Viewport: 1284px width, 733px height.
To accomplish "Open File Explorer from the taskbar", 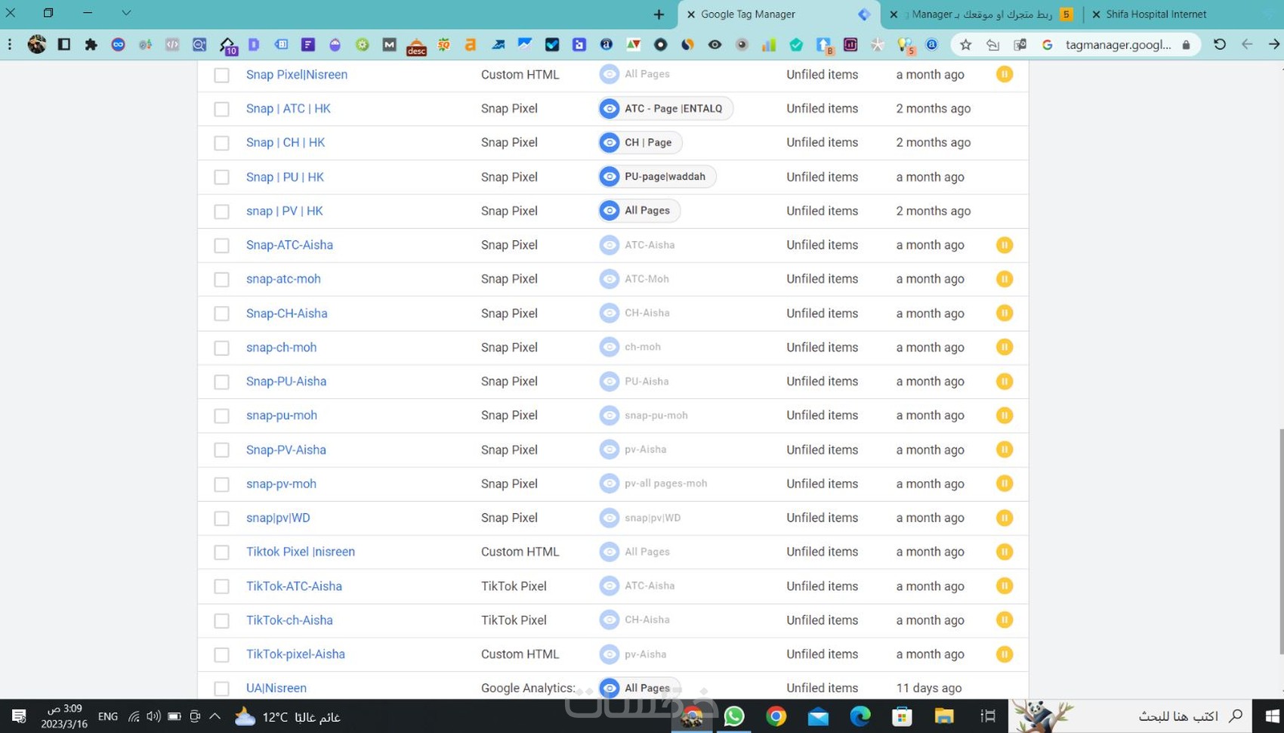I will pyautogui.click(x=944, y=716).
